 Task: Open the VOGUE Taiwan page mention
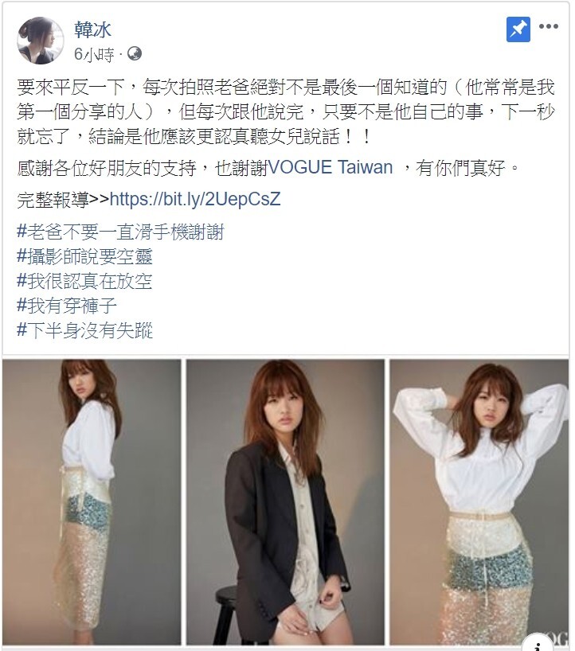click(x=331, y=167)
